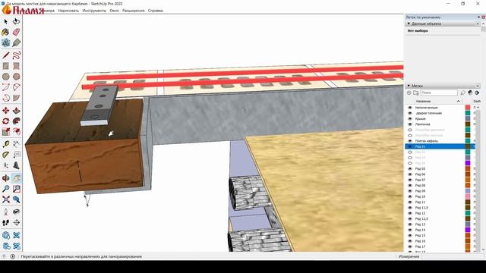Image resolution: width=486 pixels, height=273 pixels.
Task: Select the Push/Pull tool
Action: [17, 111]
